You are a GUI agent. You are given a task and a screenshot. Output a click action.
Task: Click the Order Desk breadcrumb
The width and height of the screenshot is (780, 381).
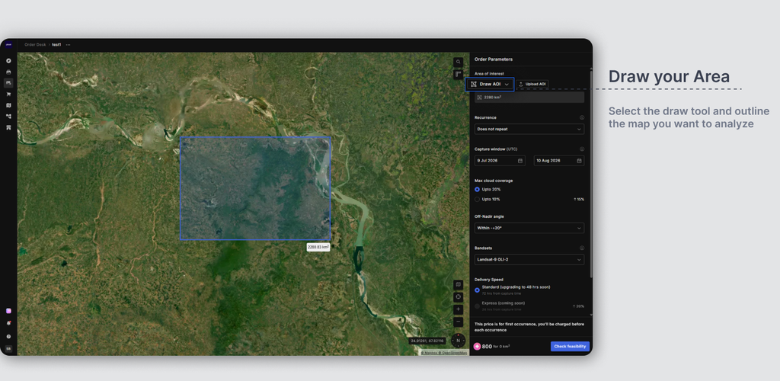[x=35, y=45]
